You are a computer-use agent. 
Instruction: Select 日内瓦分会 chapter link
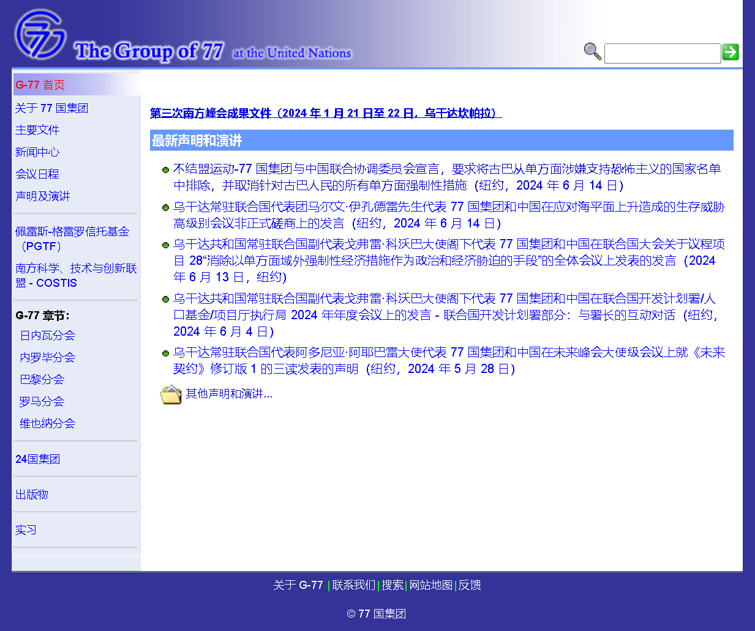point(48,336)
